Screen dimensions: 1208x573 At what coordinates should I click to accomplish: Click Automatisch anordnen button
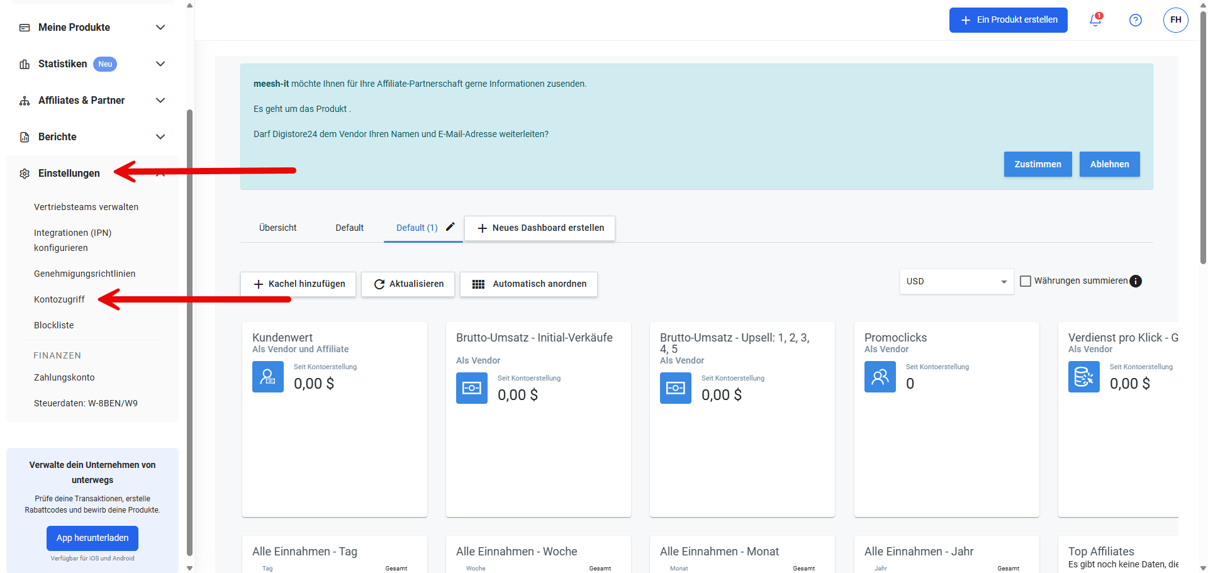[528, 284]
